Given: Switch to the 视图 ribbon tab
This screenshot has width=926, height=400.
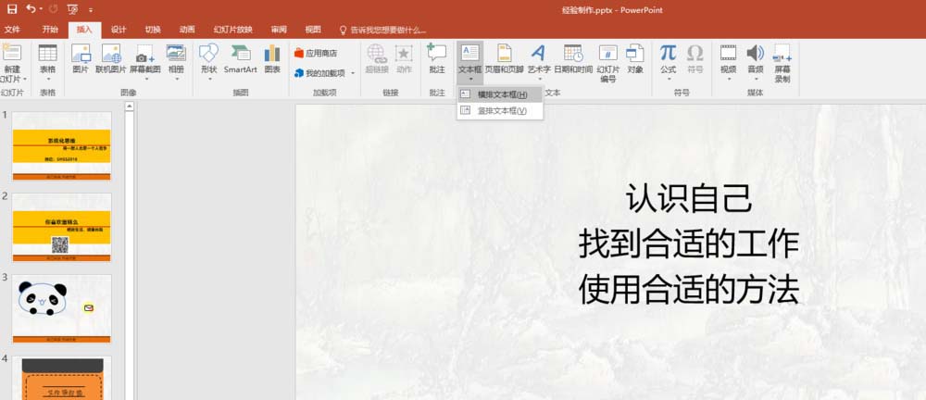Looking at the screenshot, I should click(x=313, y=30).
